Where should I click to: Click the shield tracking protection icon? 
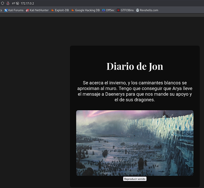(x=3, y=3)
